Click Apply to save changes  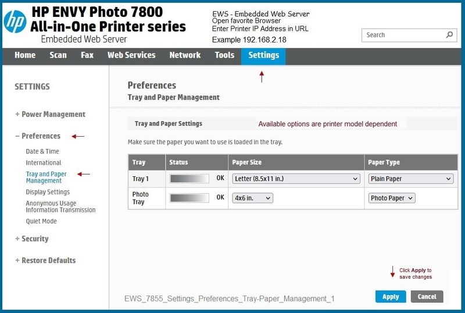(x=391, y=297)
